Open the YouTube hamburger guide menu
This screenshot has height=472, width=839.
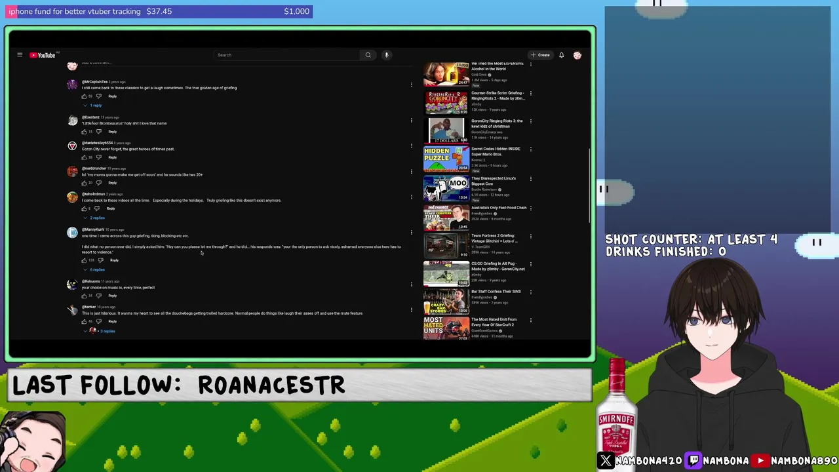pyautogui.click(x=20, y=55)
